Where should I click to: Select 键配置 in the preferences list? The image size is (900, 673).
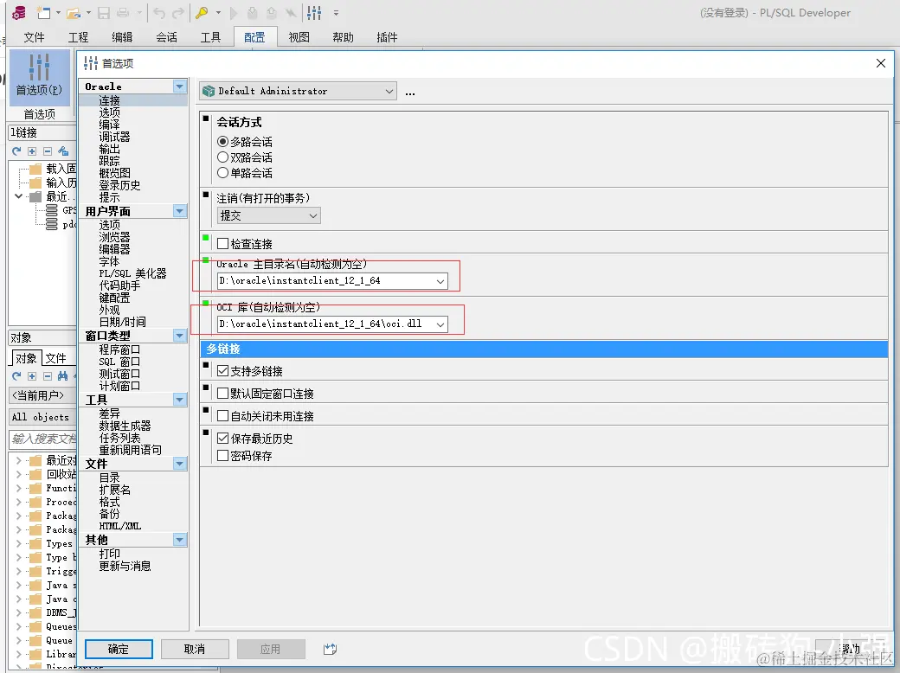[x=114, y=298]
